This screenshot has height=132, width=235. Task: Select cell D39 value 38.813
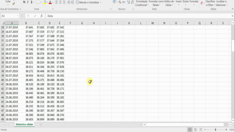click(50, 76)
